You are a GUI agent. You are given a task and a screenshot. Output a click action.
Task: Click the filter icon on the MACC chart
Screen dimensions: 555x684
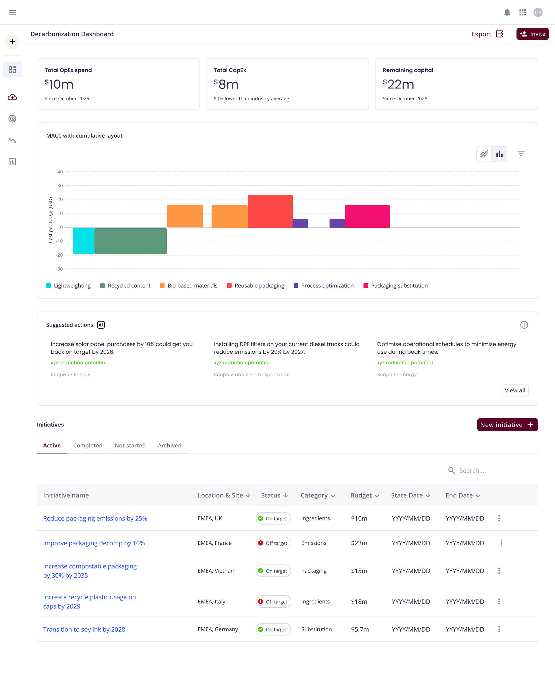point(521,154)
